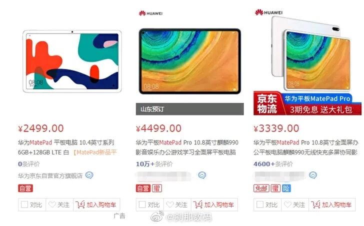Viewport: 364px width, 226px height.
Task: Click cart icon under ¥2499 MatePad
Action: tap(80, 204)
